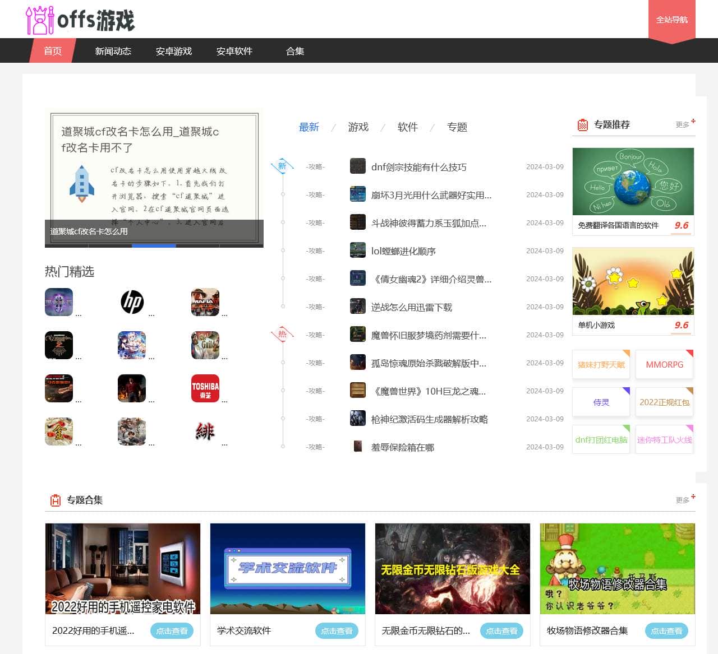Click the red Toshiba app icon
This screenshot has height=654, width=718.
[x=205, y=388]
